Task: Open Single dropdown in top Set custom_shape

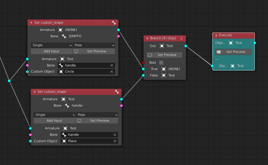Action: point(51,45)
